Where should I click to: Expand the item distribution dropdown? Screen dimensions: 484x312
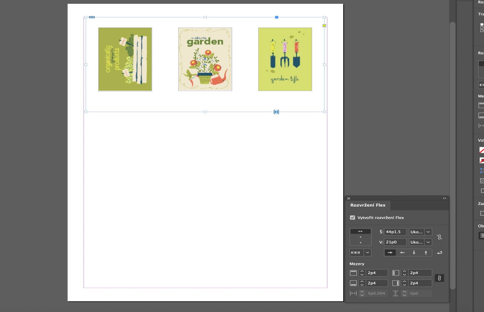click(x=368, y=253)
